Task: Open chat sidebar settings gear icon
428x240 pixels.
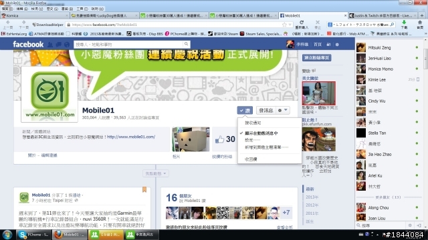Action: point(410,225)
